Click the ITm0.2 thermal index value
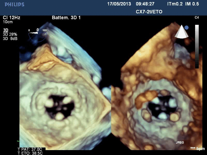Viewport: 207px width, 155px height. [175, 4]
